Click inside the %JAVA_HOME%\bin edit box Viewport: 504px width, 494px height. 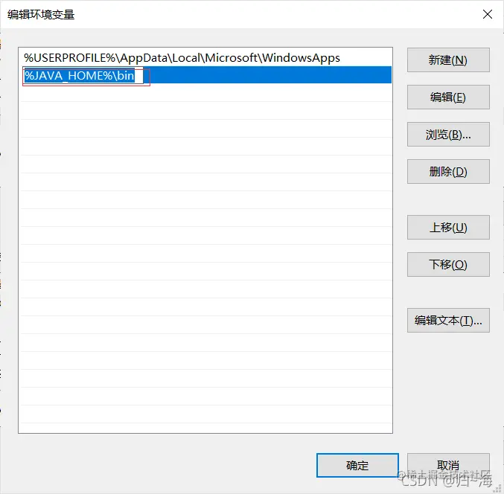[x=83, y=75]
